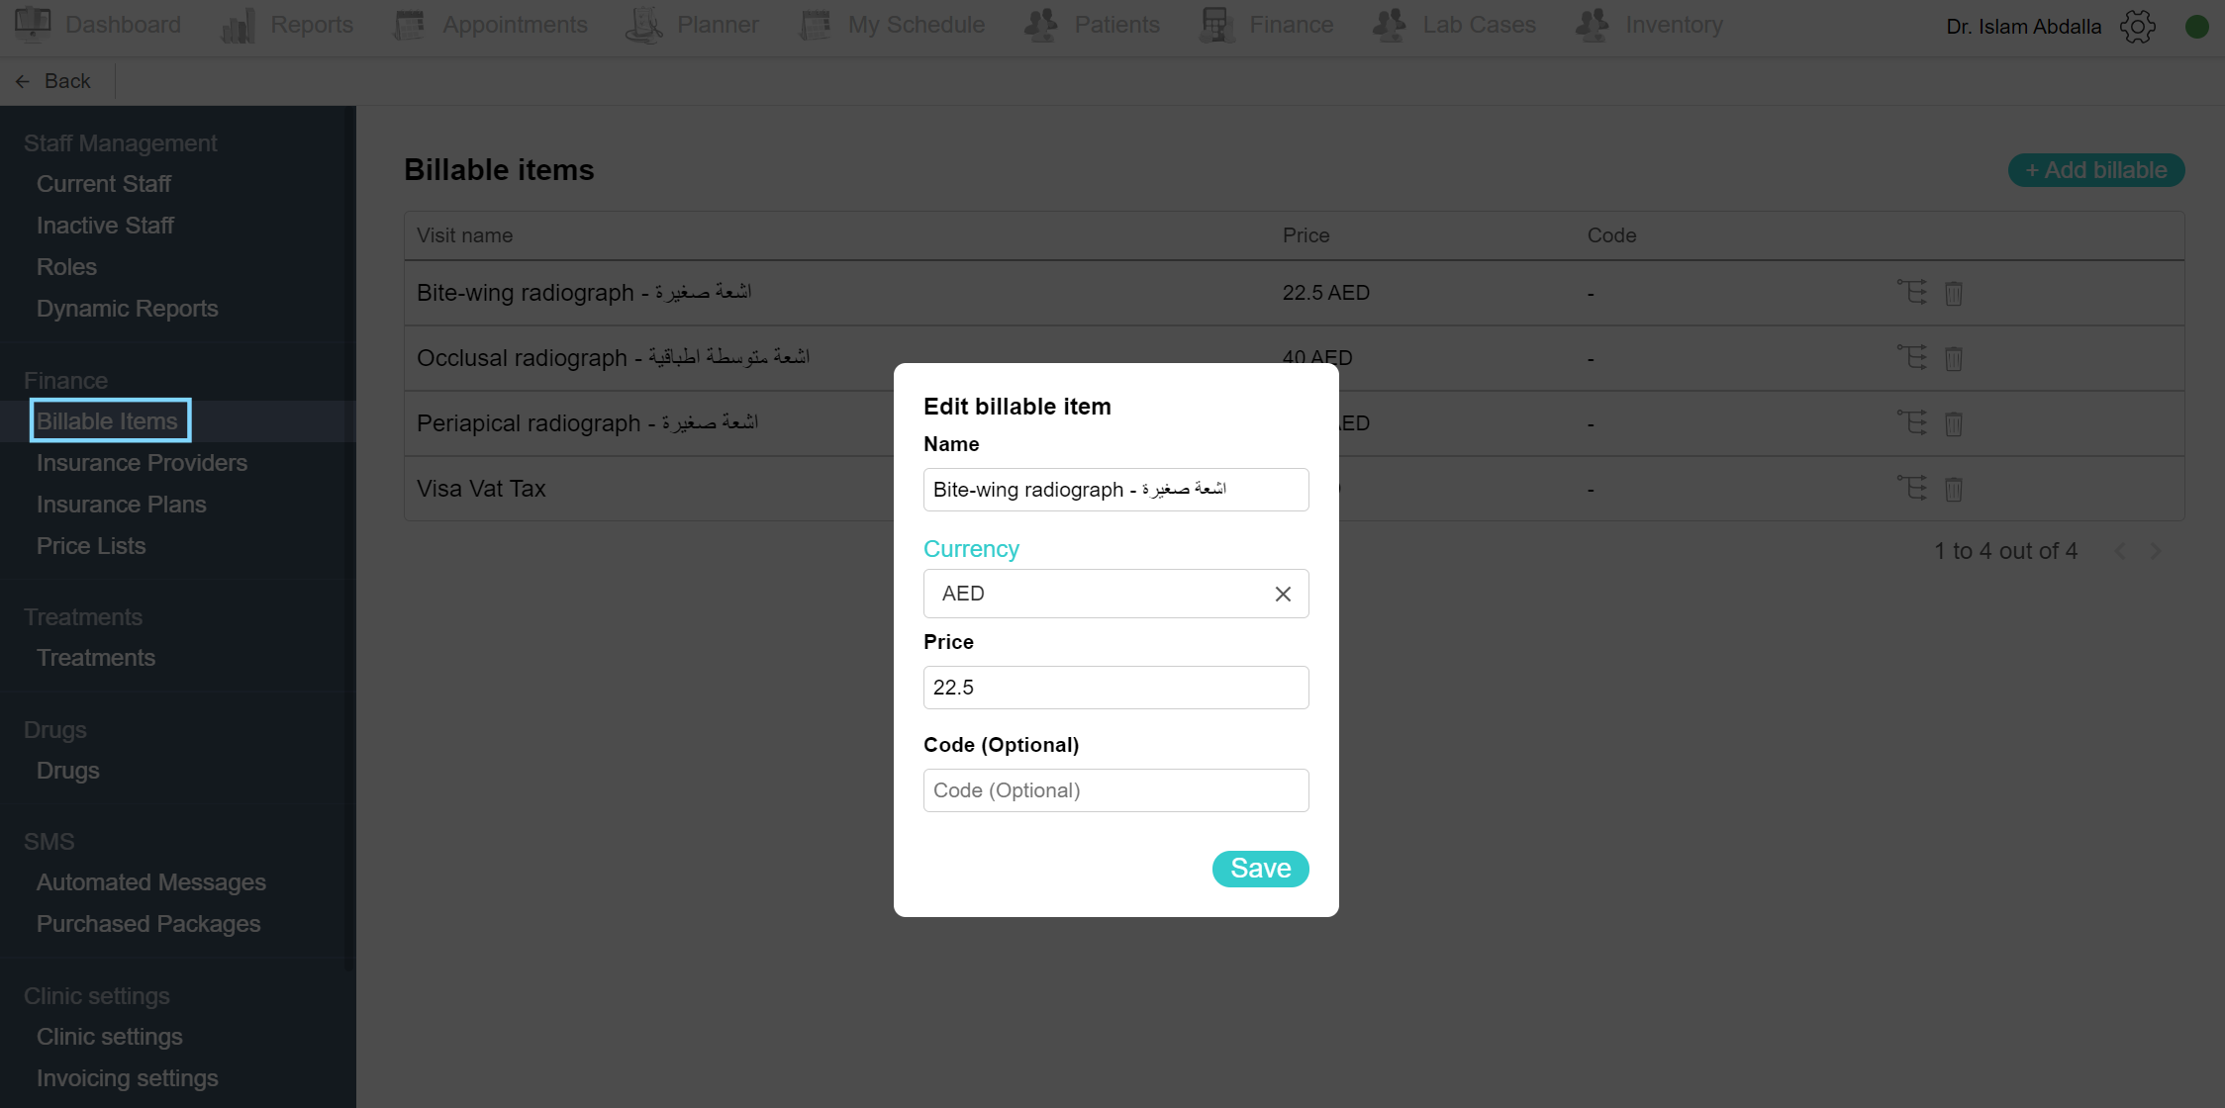
Task: Click the 22.5 AED price cell
Action: (1326, 293)
